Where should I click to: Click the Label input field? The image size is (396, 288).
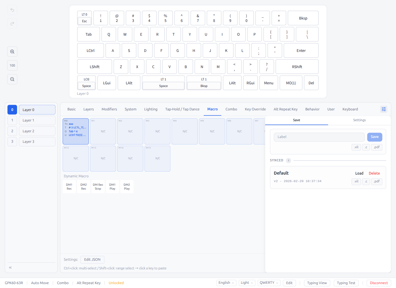(x=319, y=137)
